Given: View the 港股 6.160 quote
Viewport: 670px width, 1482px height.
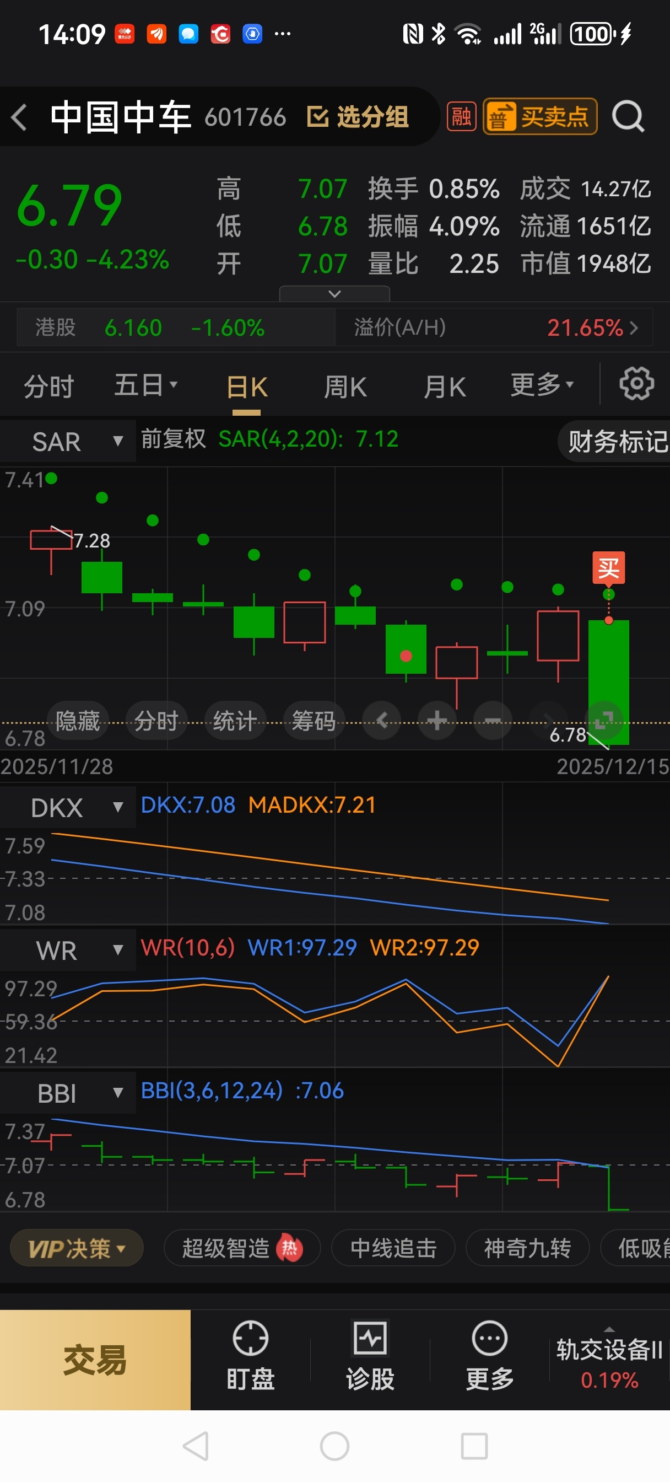Looking at the screenshot, I should [x=176, y=327].
